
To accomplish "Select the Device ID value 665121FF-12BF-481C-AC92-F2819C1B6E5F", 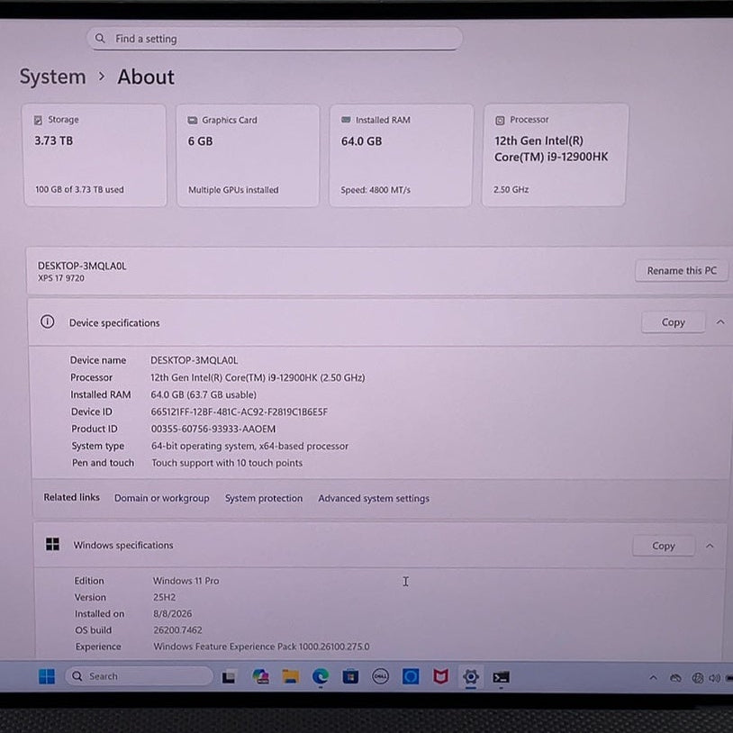I will tap(239, 412).
